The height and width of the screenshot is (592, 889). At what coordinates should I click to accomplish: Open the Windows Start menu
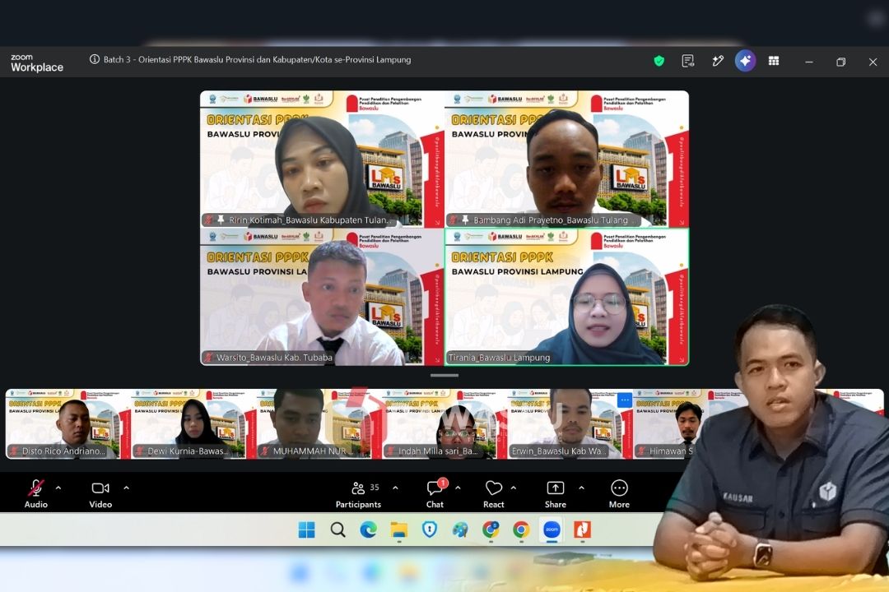pyautogui.click(x=307, y=530)
